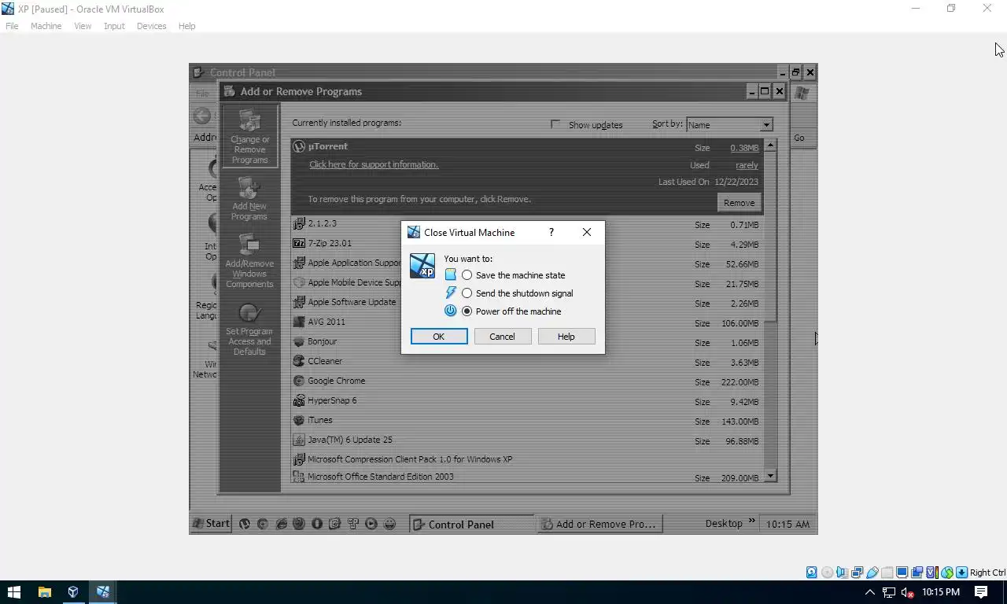Screen dimensions: 1007x604
Task: Select the 7-Zip 23.01 program row
Action: (526, 244)
